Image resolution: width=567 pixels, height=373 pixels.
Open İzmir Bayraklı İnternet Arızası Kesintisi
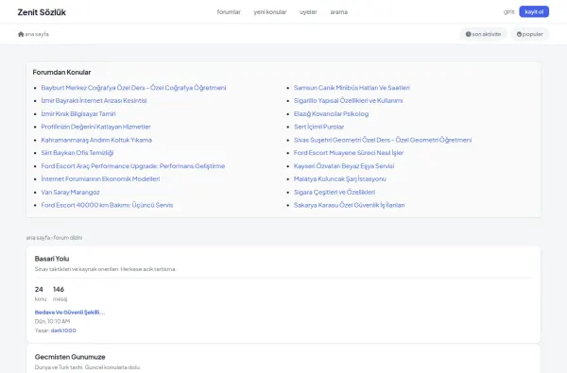94,100
